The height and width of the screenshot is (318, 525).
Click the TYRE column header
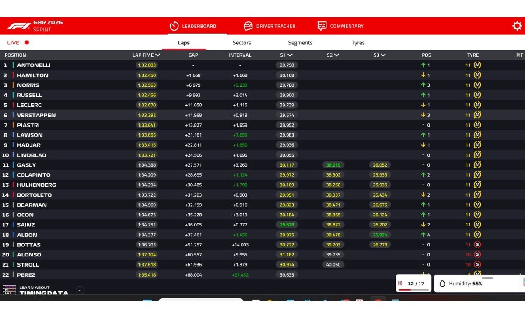pyautogui.click(x=473, y=55)
